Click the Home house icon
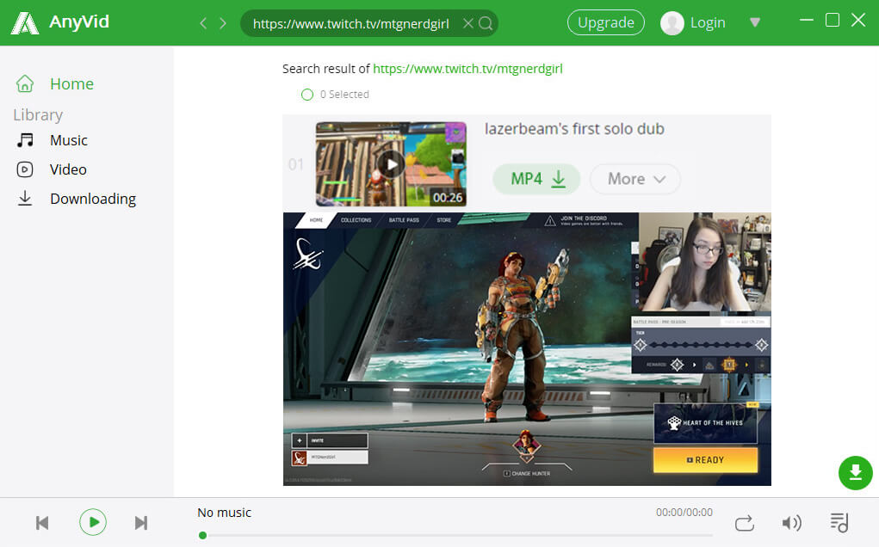The image size is (879, 547). pos(25,83)
